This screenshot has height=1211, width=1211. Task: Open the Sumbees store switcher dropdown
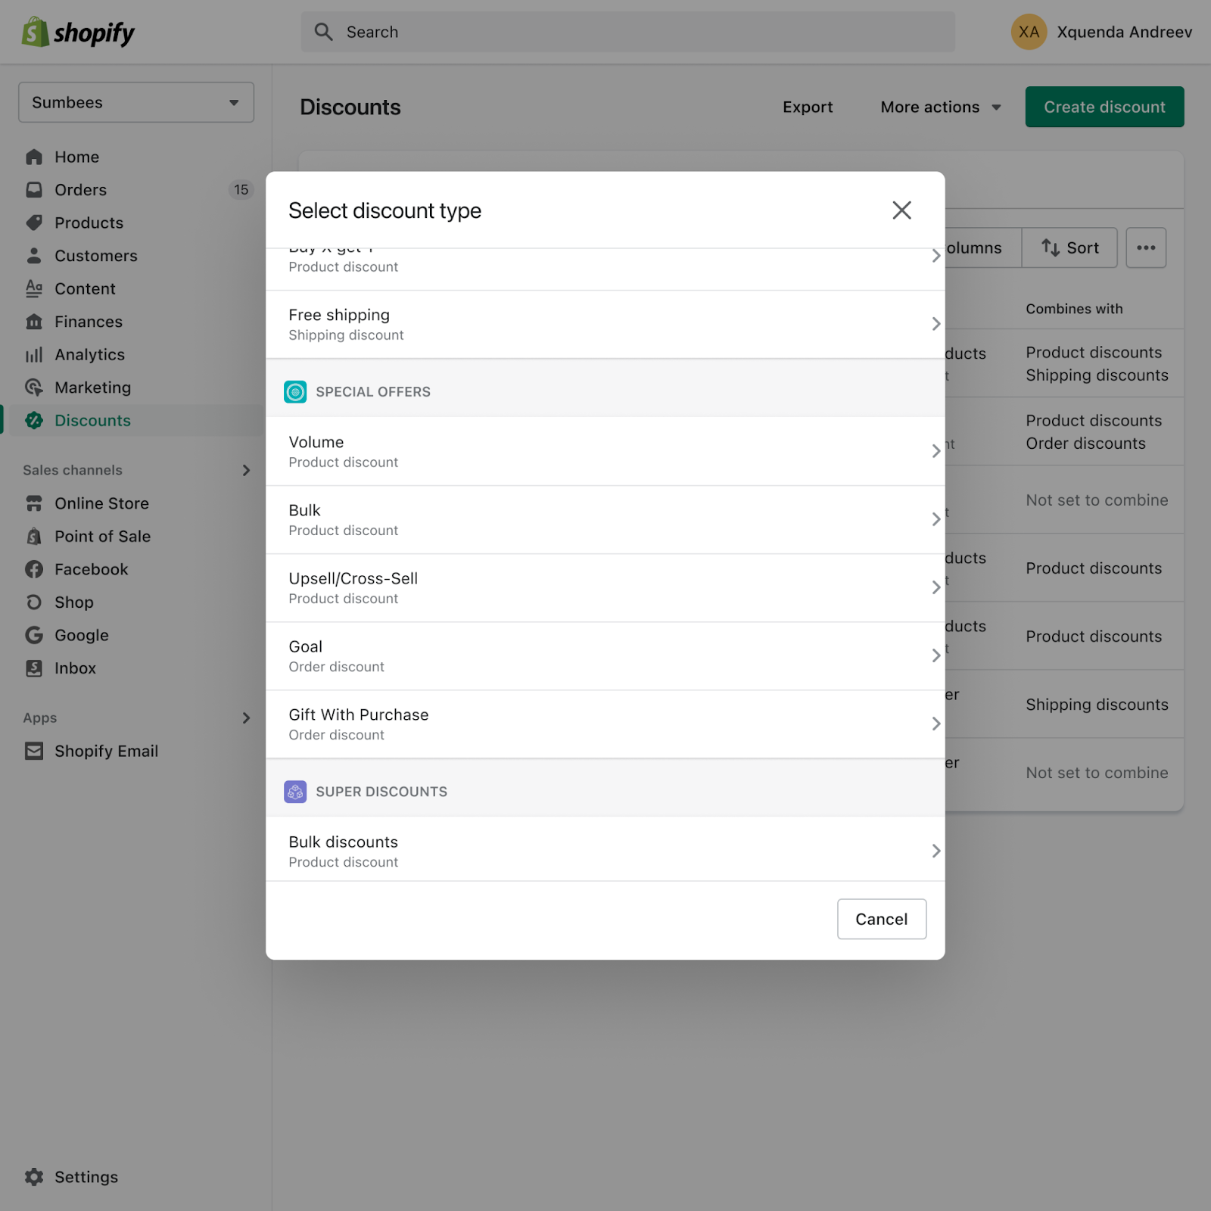[135, 101]
